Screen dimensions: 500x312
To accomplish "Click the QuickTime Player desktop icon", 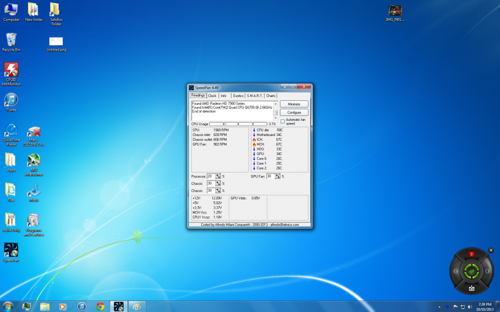I will point(11,131).
